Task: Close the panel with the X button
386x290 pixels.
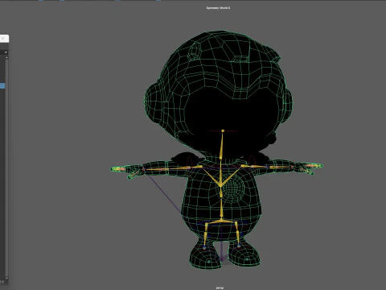Action: click(x=2, y=39)
